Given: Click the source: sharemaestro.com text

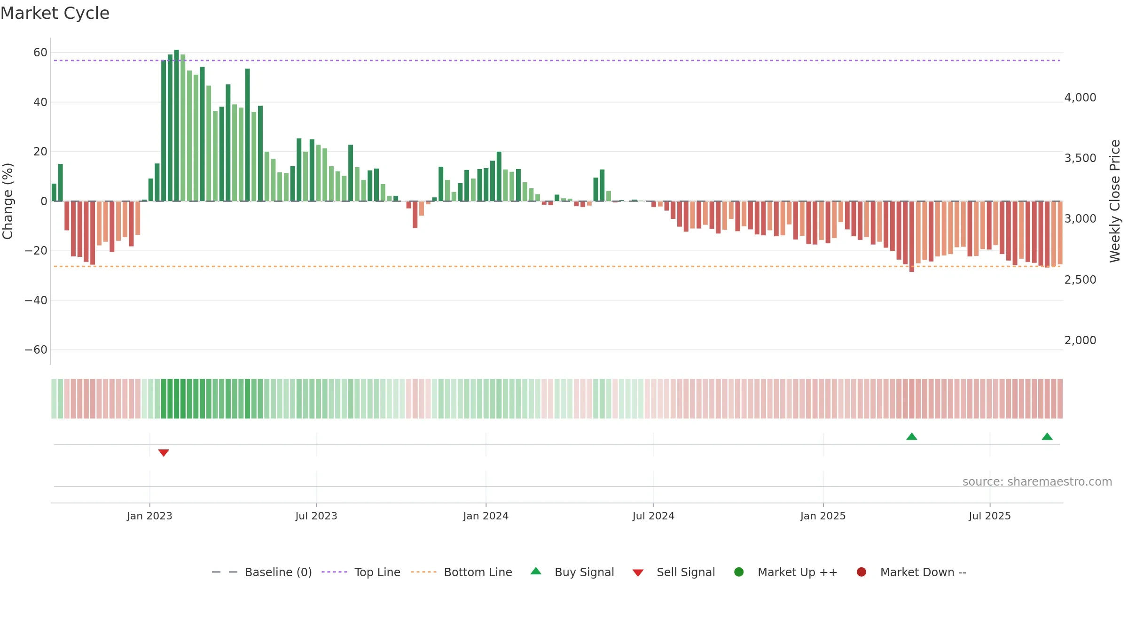Looking at the screenshot, I should [1037, 481].
